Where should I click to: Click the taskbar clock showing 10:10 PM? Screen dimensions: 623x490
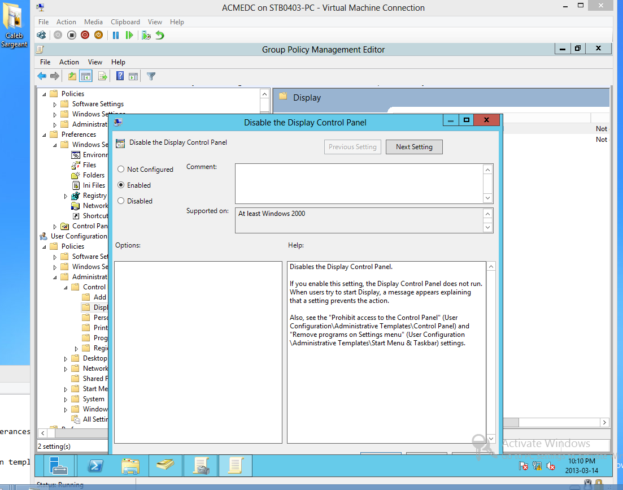tap(582, 466)
